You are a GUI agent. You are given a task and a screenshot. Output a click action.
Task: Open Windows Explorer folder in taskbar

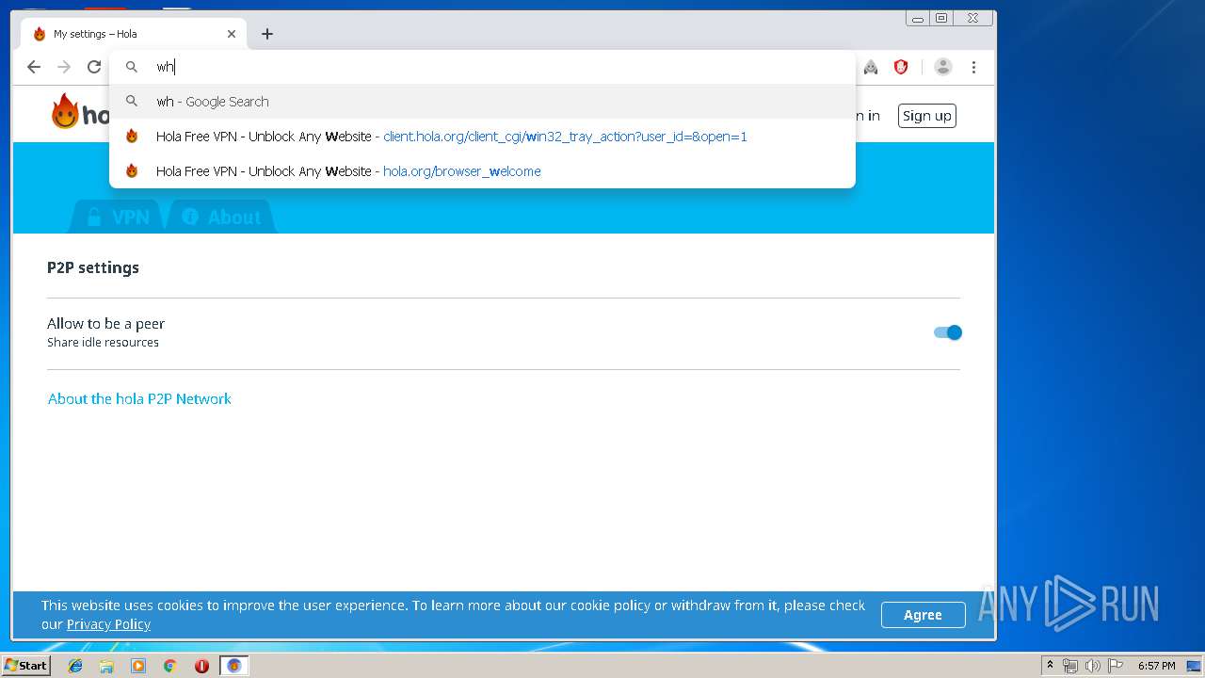pos(106,666)
